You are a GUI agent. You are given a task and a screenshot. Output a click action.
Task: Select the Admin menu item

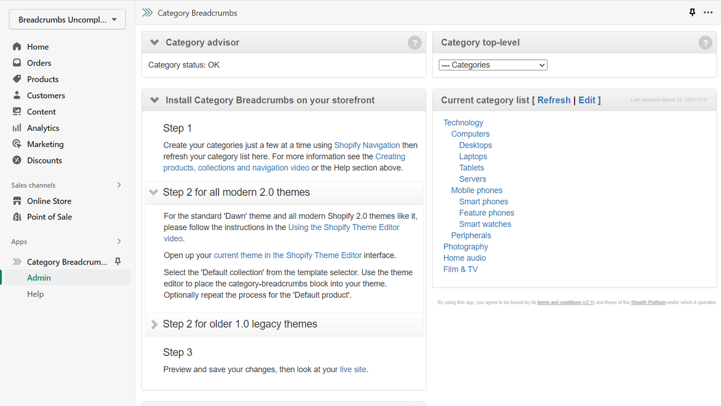(x=39, y=277)
